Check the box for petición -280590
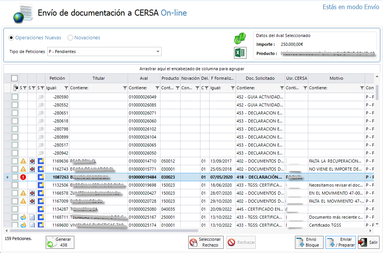Viewport: 383px width, 253px height. 15,97
